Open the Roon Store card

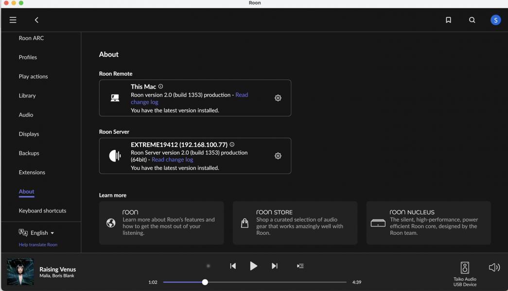pyautogui.click(x=295, y=223)
